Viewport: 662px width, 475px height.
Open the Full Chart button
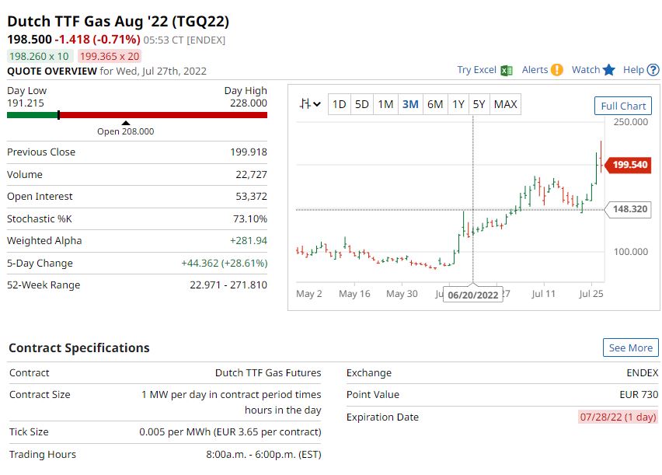point(623,106)
